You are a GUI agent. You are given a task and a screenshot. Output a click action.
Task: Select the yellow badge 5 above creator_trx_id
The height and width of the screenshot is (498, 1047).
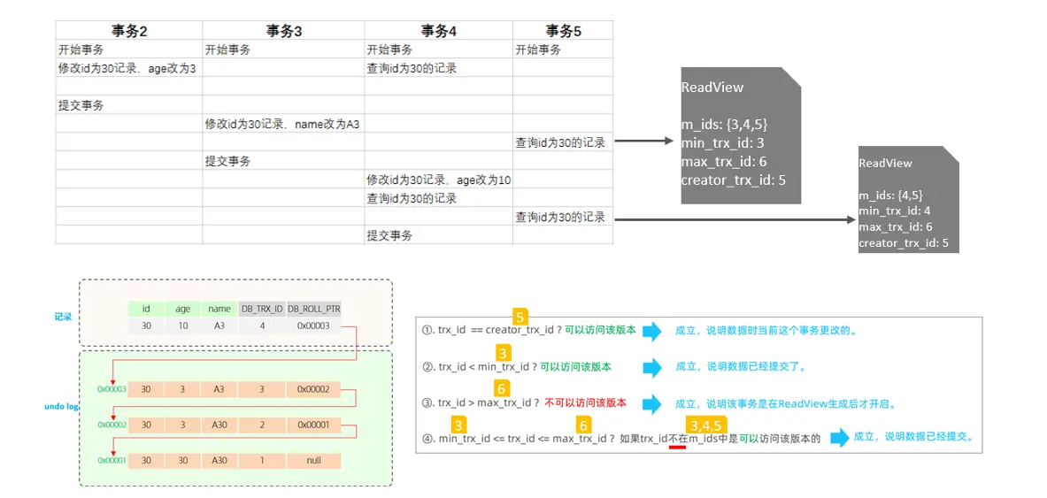(520, 318)
